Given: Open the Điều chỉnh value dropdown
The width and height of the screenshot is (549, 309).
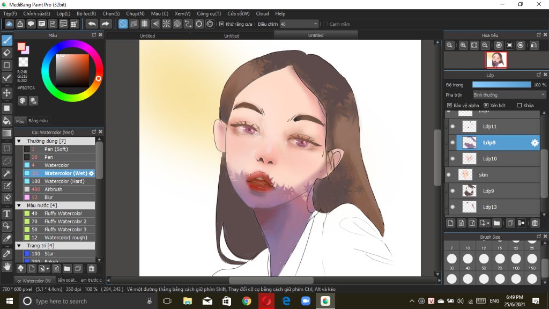Looking at the screenshot, I should [299, 24].
